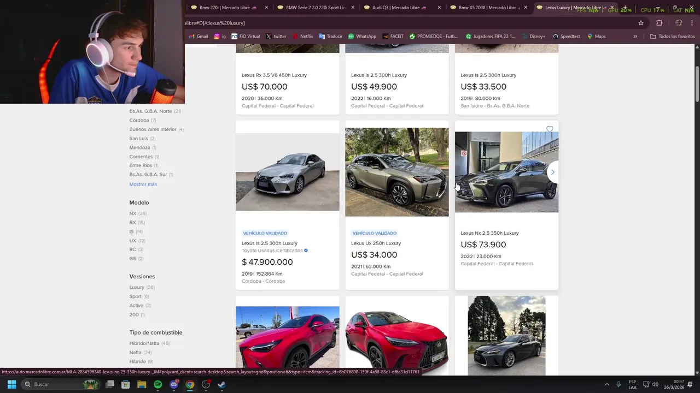Open WhatsApp bookmark

tap(362, 37)
